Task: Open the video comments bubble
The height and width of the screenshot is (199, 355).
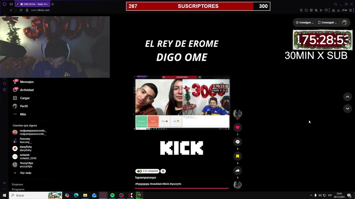Action: [x=237, y=142]
